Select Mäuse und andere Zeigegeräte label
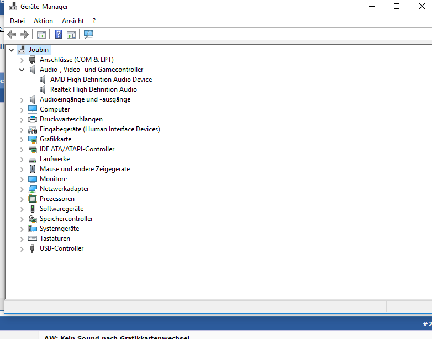Screen dimensions: 432x339 85,169
